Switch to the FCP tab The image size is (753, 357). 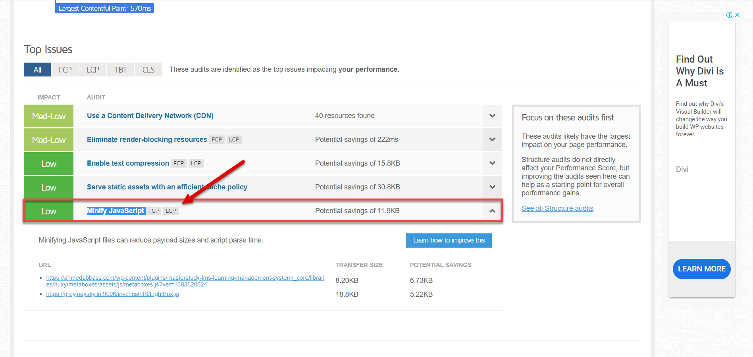(65, 70)
